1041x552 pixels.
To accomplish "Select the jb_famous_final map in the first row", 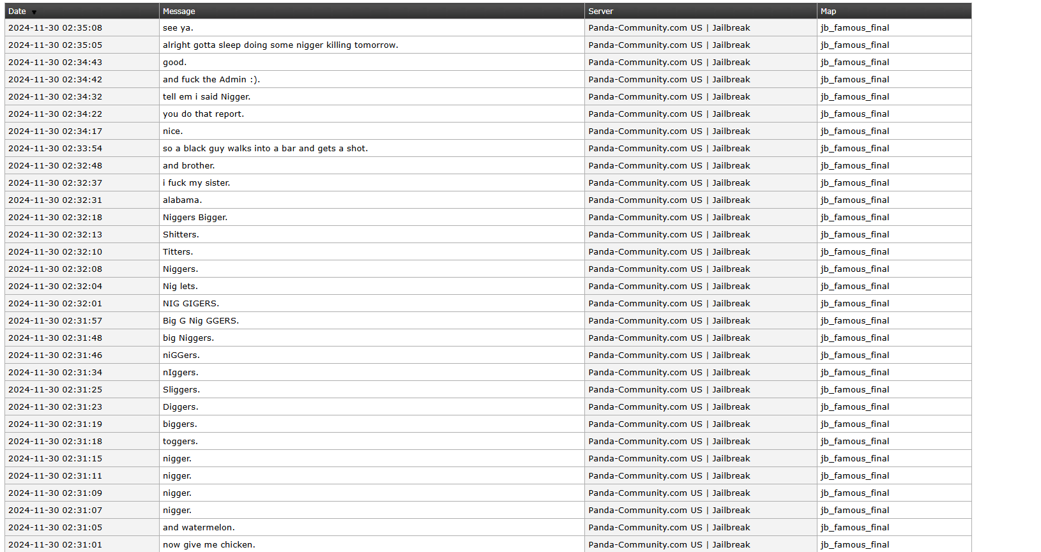I will pyautogui.click(x=855, y=28).
